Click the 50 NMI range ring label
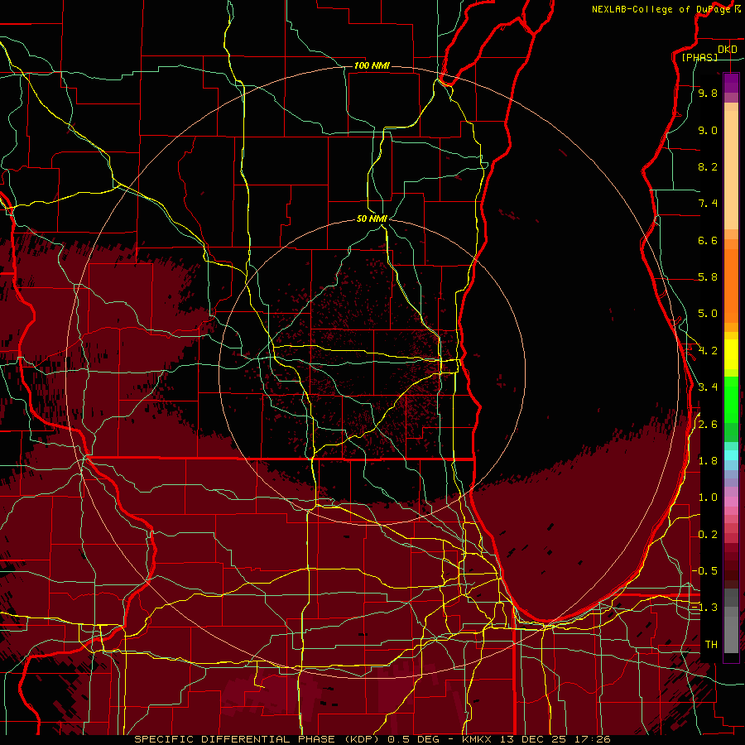Image resolution: width=745 pixels, height=745 pixels. (372, 219)
